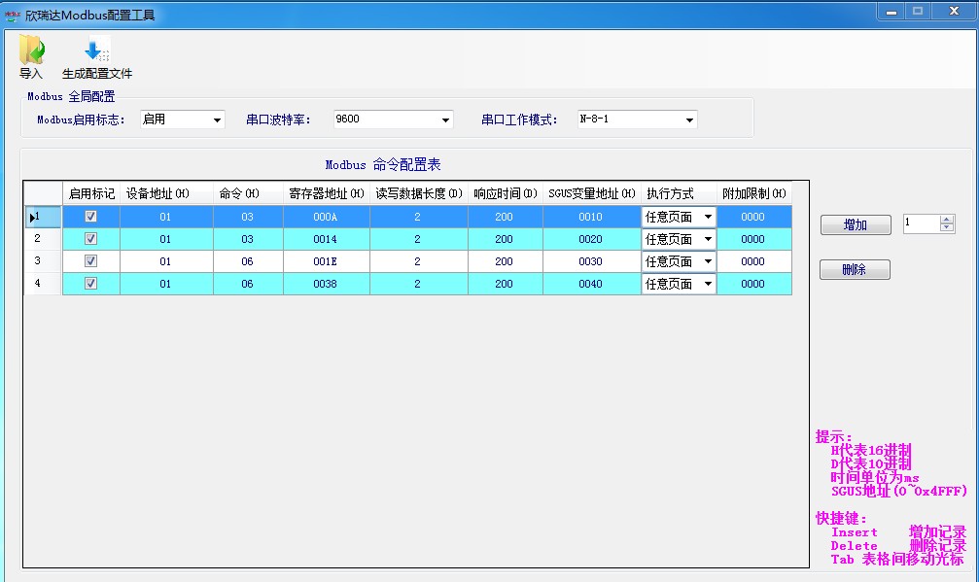Image resolution: width=979 pixels, height=582 pixels.
Task: Toggle the 启用标记 checkbox in row 4
Action: click(x=91, y=284)
